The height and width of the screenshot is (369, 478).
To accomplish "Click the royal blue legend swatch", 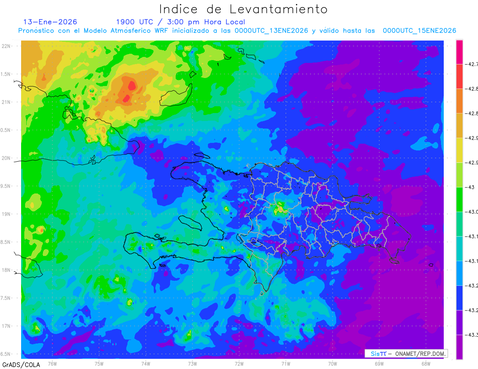I will coord(459,298).
